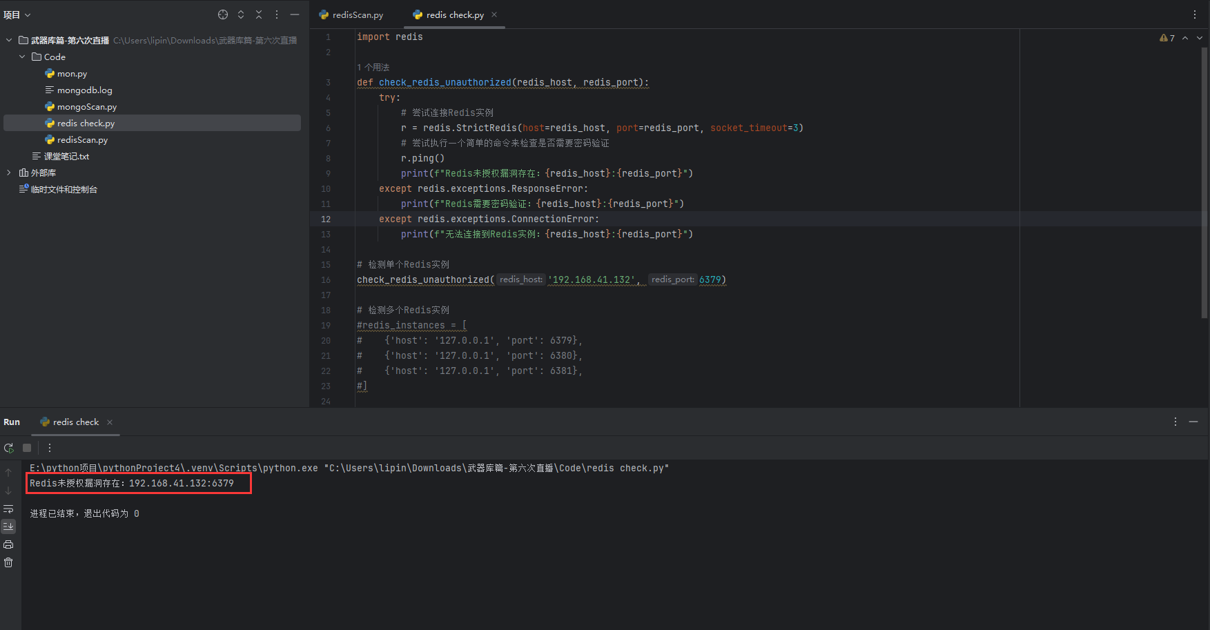
Task: Select redis check.py in project tree
Action: [x=152, y=123]
